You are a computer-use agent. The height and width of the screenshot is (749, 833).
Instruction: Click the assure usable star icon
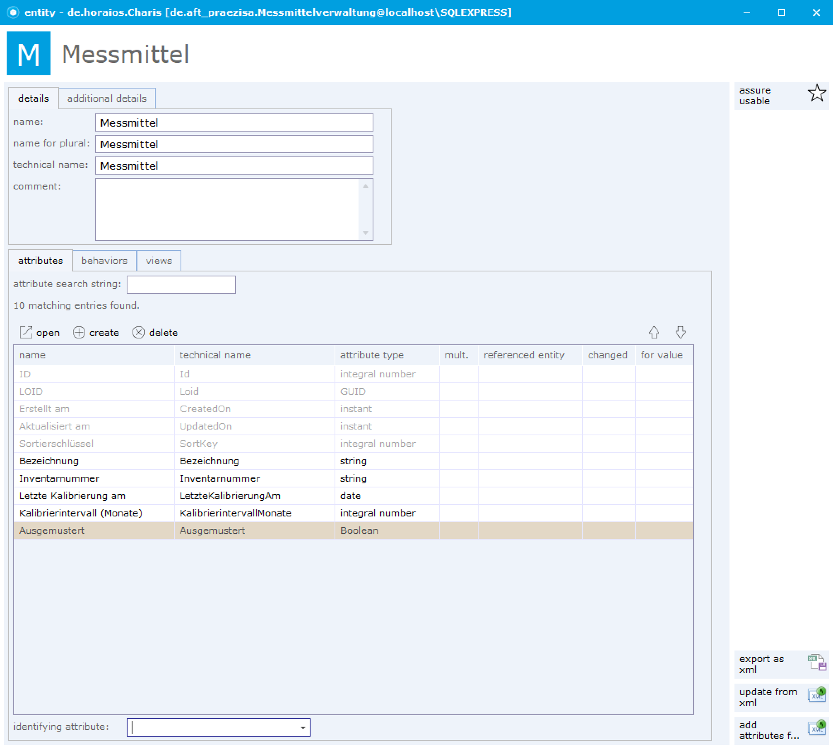tap(817, 93)
